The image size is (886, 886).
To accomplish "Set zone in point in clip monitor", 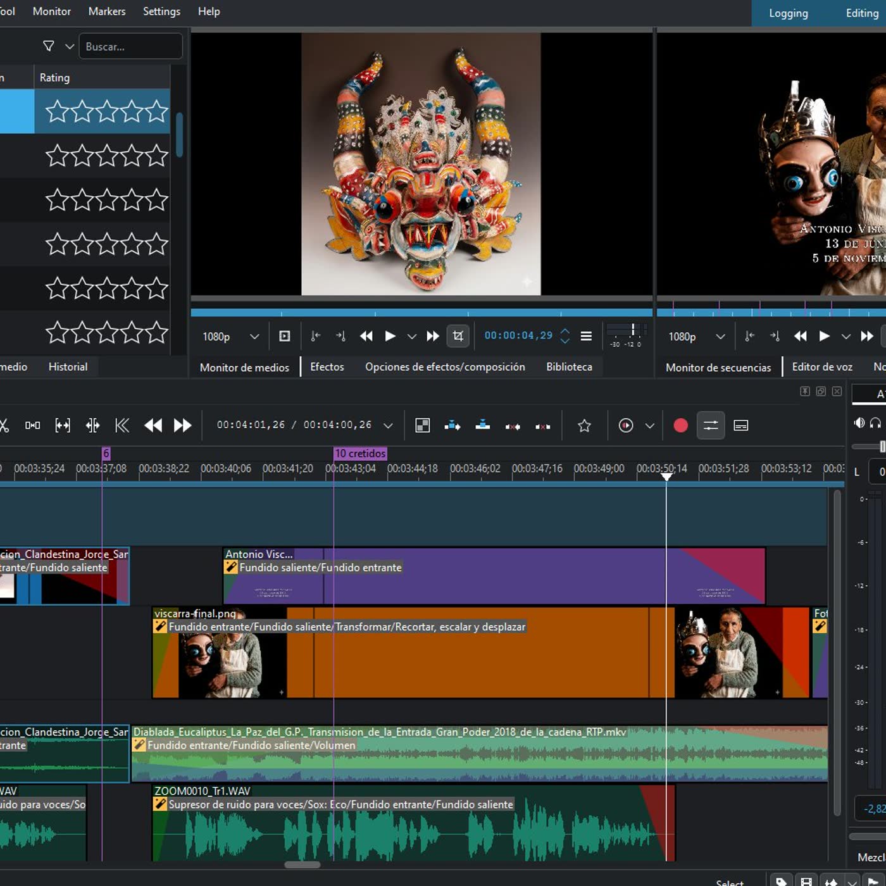I will tap(316, 336).
